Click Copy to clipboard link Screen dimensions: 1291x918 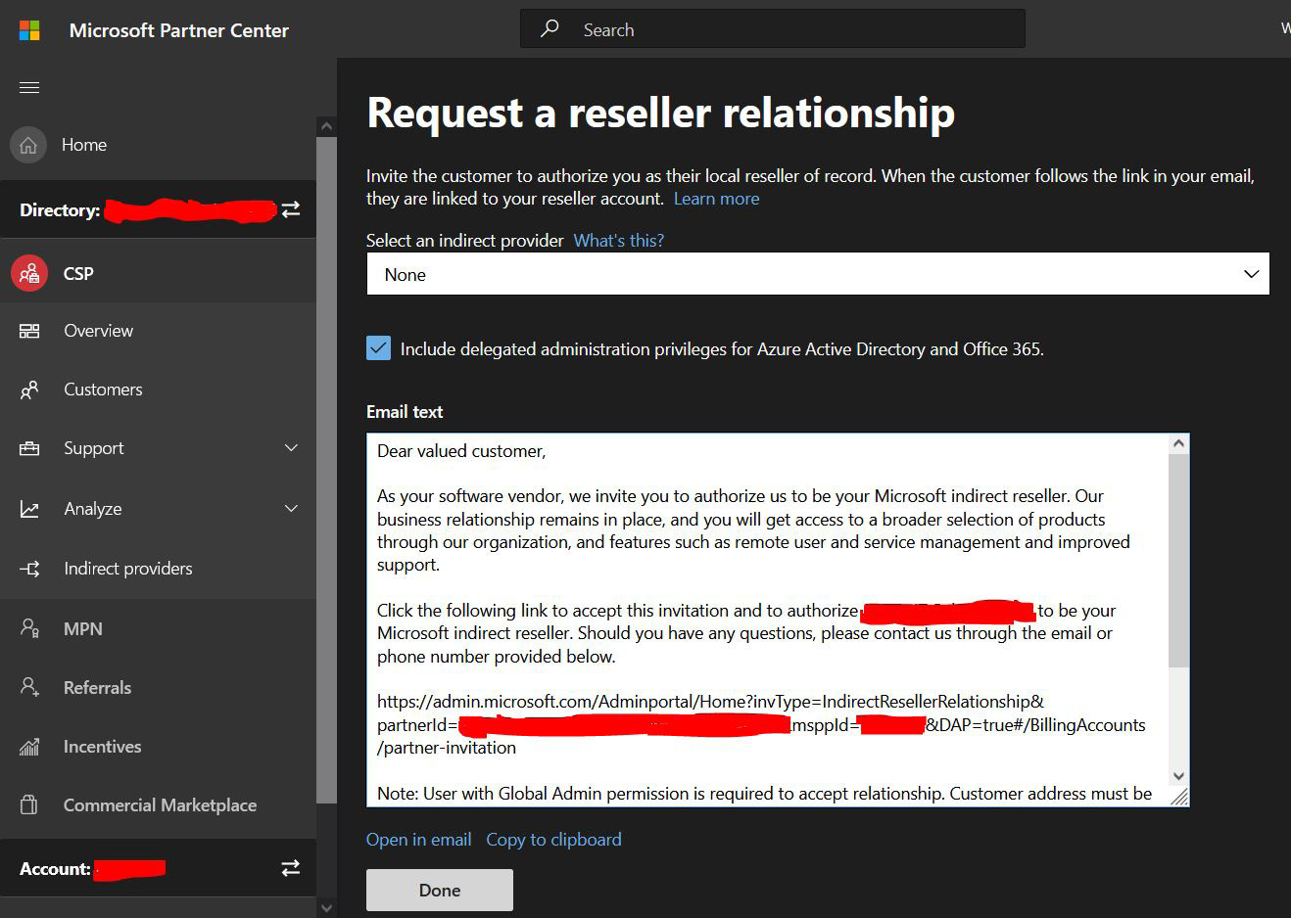pyautogui.click(x=553, y=840)
